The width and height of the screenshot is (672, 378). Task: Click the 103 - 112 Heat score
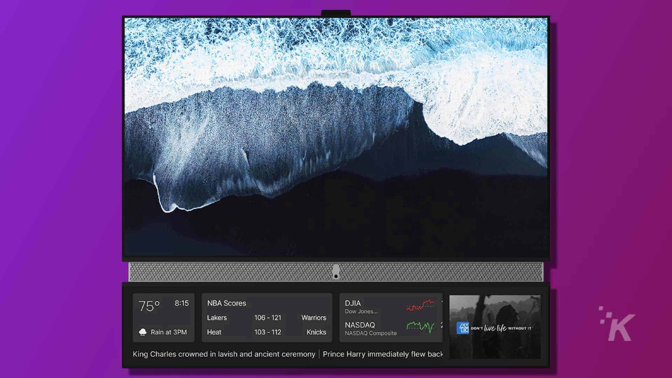point(267,332)
